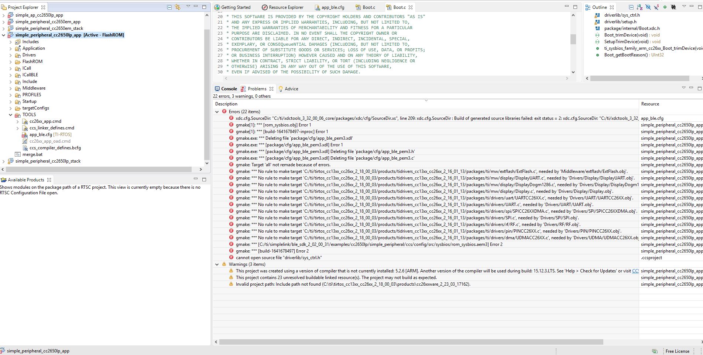Viewport: 703px width, 355px height.
Task: Select driverlib/sys_ctrl.h include icon in Outline
Action: click(x=597, y=15)
